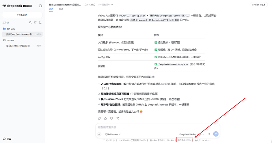272x143 pixels.
Task: Expand the background tasks dropdown in the header
Action: coord(105,5)
